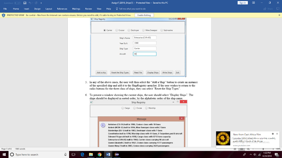
Task: Launch Google Chrome from the taskbar
Action: pyautogui.click(x=99, y=154)
